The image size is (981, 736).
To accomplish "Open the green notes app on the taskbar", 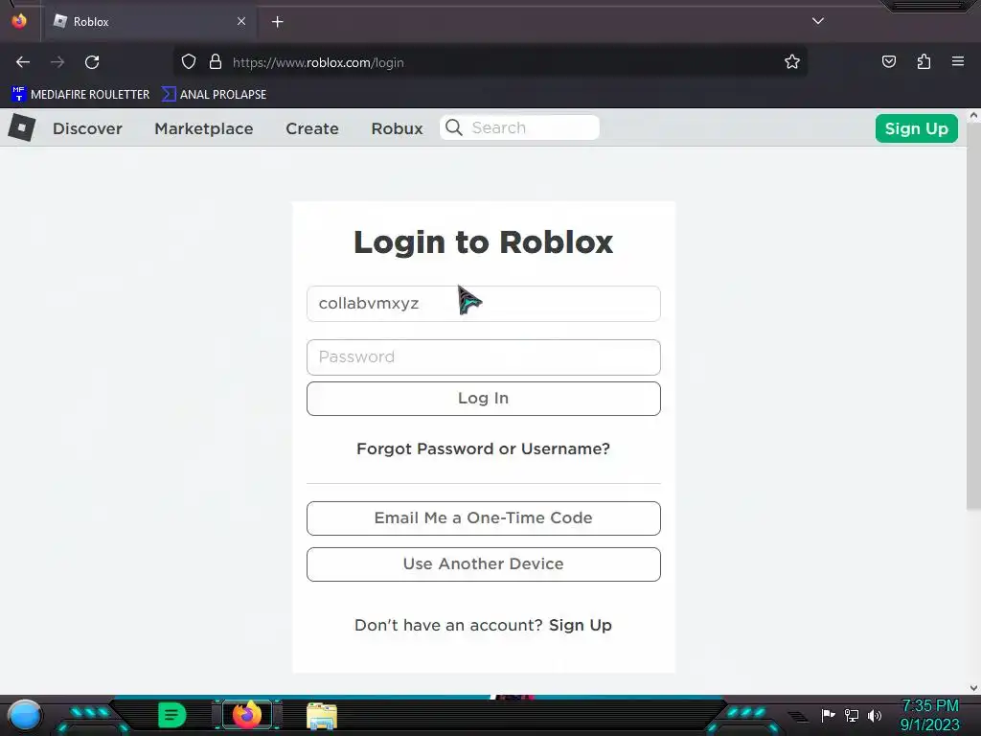I will (x=172, y=715).
